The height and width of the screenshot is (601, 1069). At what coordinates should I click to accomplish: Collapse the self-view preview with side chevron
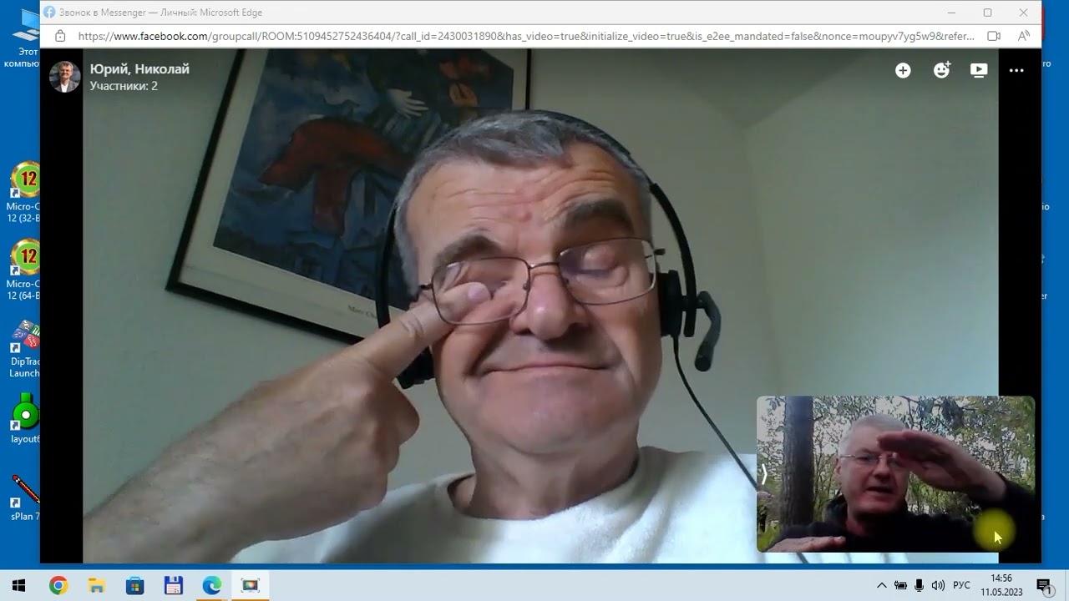click(x=763, y=473)
